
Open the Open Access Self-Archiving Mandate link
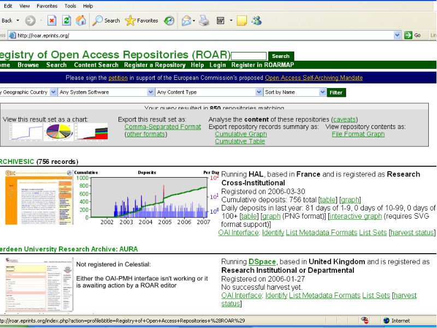[x=314, y=78]
